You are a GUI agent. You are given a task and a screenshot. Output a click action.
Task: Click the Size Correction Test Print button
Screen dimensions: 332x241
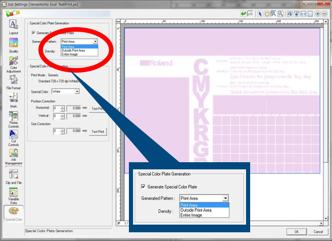tap(98, 132)
